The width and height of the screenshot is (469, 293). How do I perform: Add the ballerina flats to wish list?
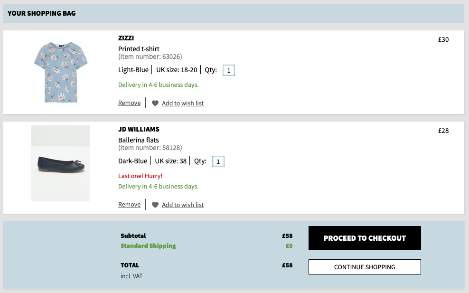[x=182, y=205]
